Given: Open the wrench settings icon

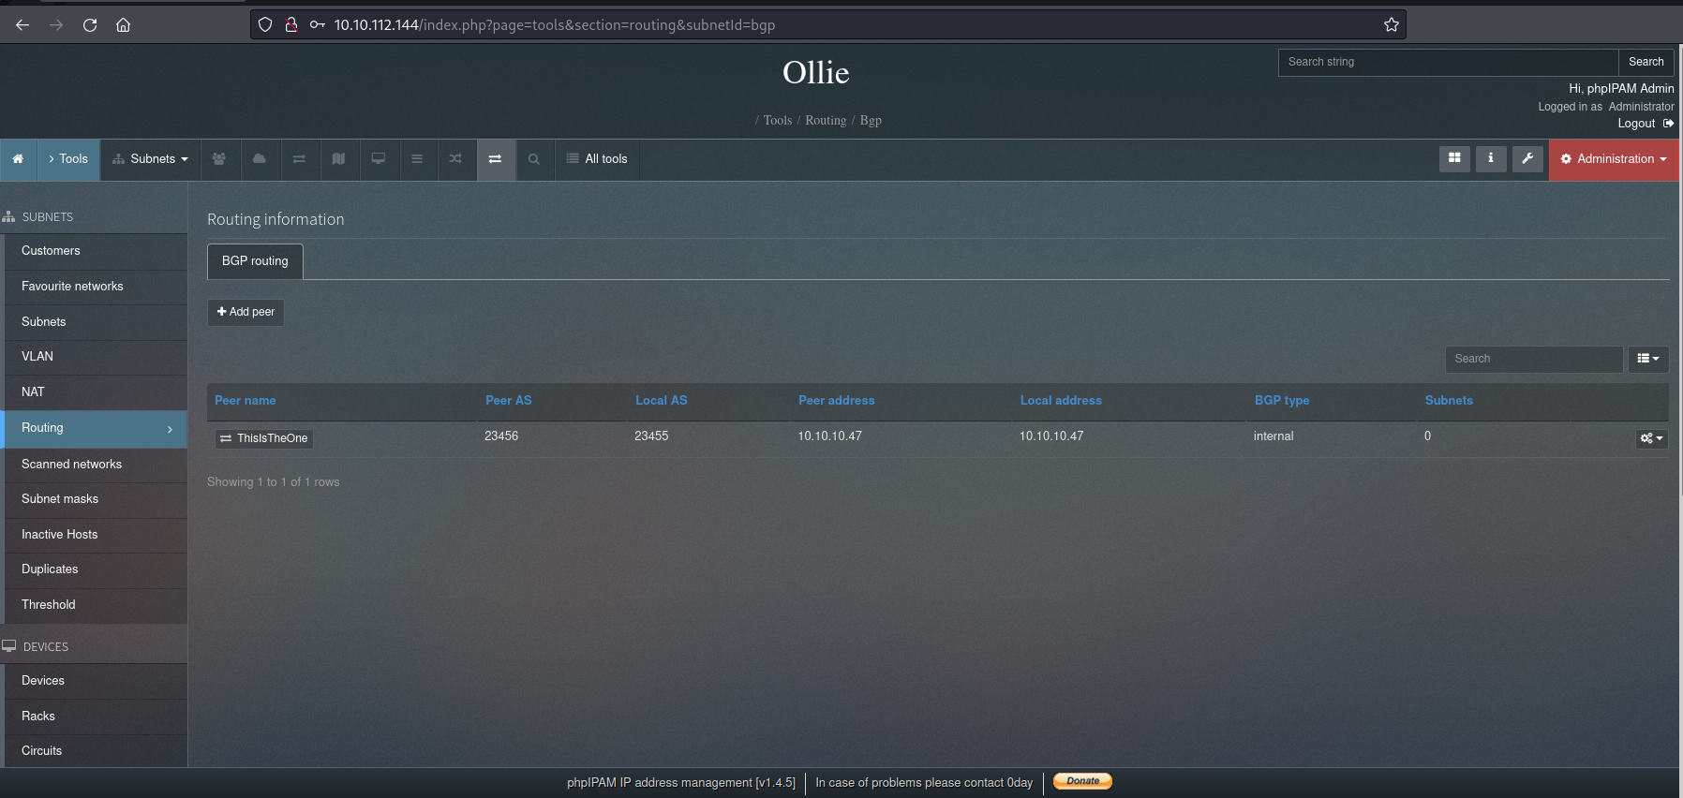Looking at the screenshot, I should click(1527, 158).
